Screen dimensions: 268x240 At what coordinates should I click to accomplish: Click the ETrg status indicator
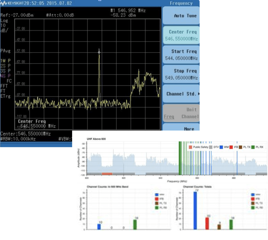(5, 95)
